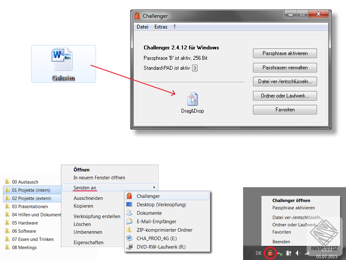Screen dimensions: 346x260
Task: Click the folder icon of 08 Meetings
Action: (x=7, y=247)
